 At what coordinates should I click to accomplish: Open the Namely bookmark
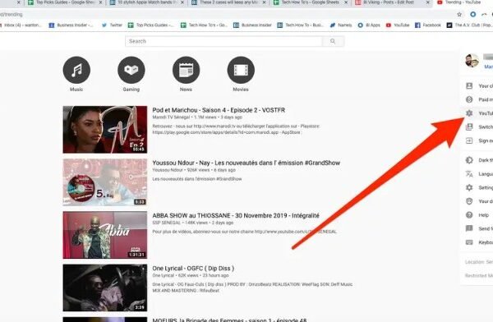pos(341,25)
